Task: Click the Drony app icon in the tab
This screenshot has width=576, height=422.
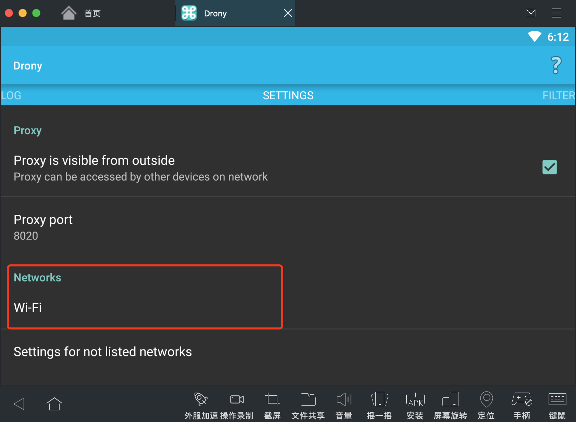Action: pos(189,13)
